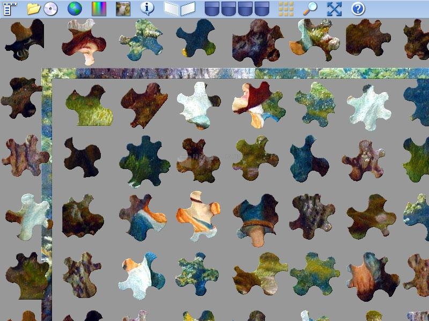Select the bright green grass puzzle piece

[89, 105]
